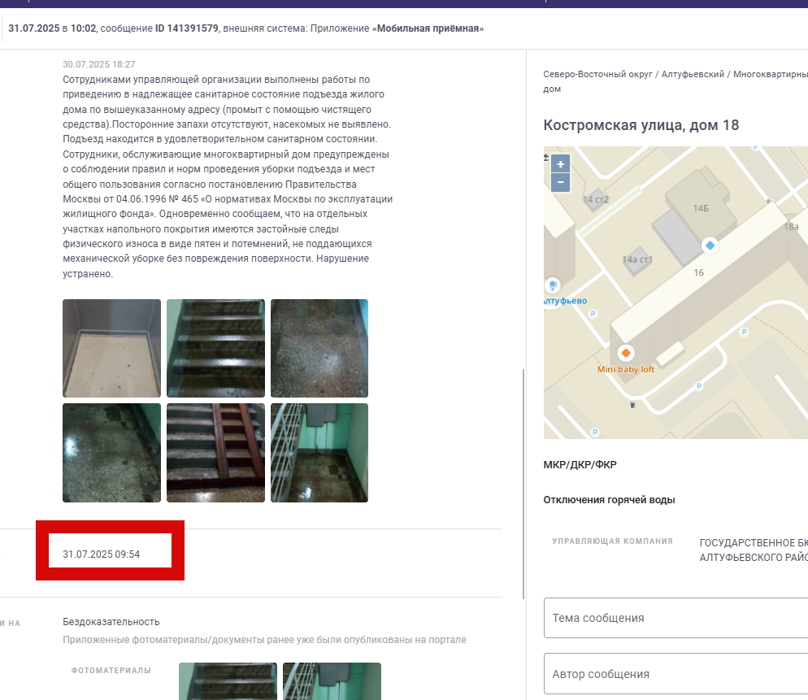
Task: Click the timestamp 30.07.2025 18:27
Action: pyautogui.click(x=99, y=64)
